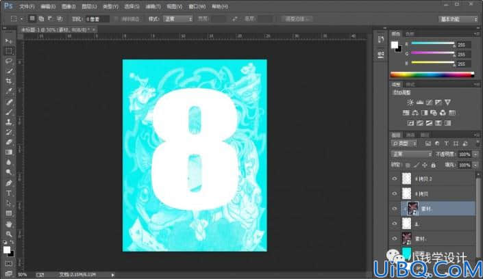The image size is (483, 279).
Task: Click the color spectrum ramp
Action: click(432, 75)
